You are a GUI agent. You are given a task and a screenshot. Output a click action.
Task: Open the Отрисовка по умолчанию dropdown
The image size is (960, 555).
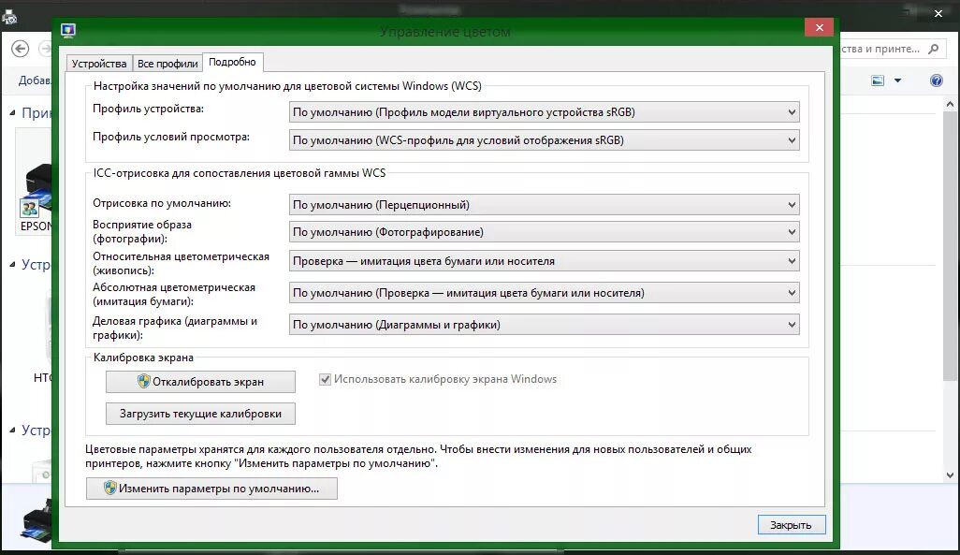point(544,205)
